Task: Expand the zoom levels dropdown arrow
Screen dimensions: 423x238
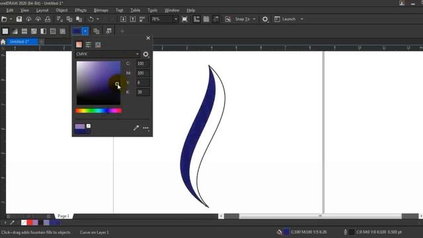Action: coord(176,19)
